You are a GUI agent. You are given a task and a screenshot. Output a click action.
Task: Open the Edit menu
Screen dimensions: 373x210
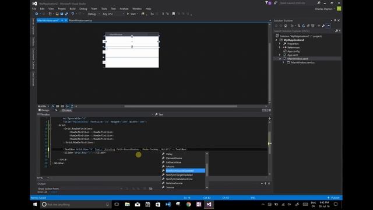[42, 9]
